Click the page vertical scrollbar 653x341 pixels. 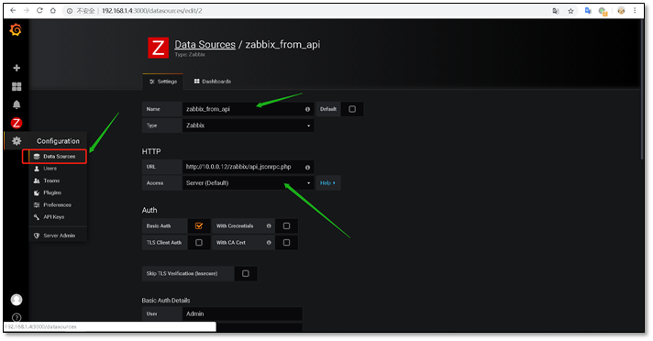pyautogui.click(x=642, y=90)
